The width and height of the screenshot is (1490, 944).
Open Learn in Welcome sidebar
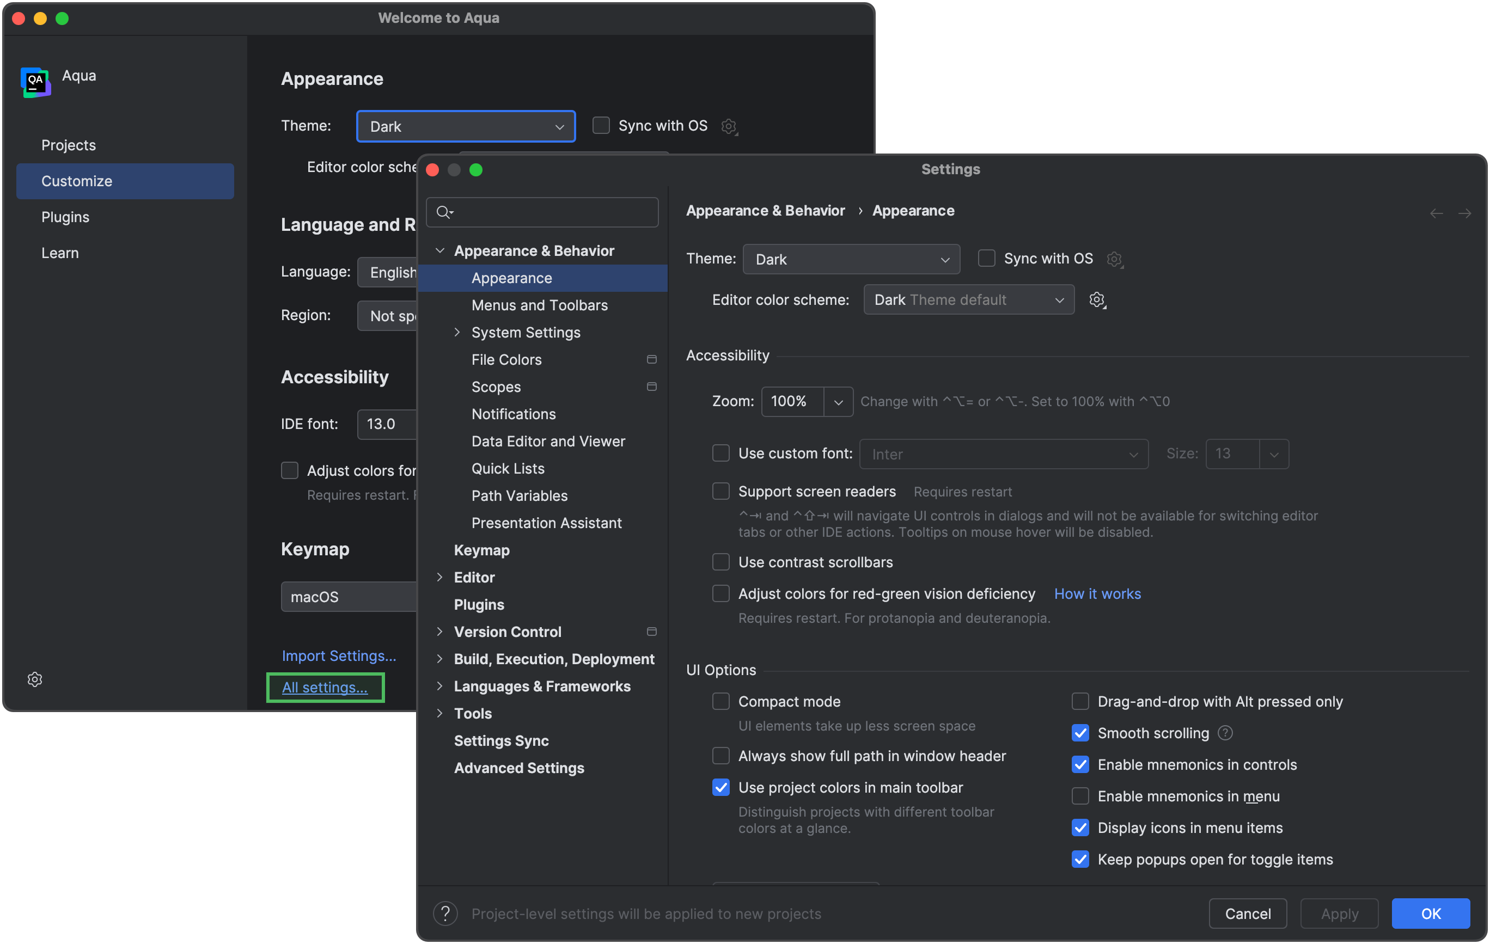tap(125, 253)
